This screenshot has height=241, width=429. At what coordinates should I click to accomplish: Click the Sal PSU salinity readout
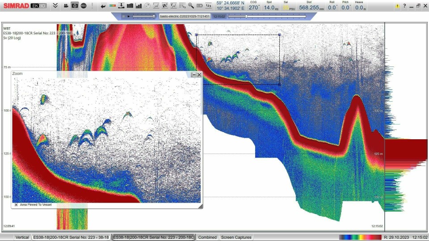[289, 6]
